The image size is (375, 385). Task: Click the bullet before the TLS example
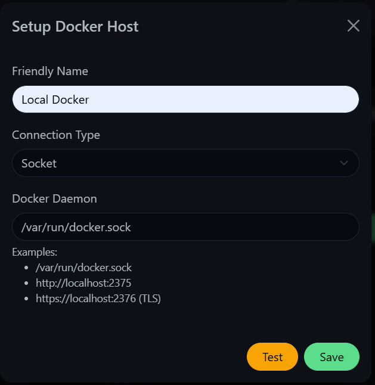coord(26,299)
